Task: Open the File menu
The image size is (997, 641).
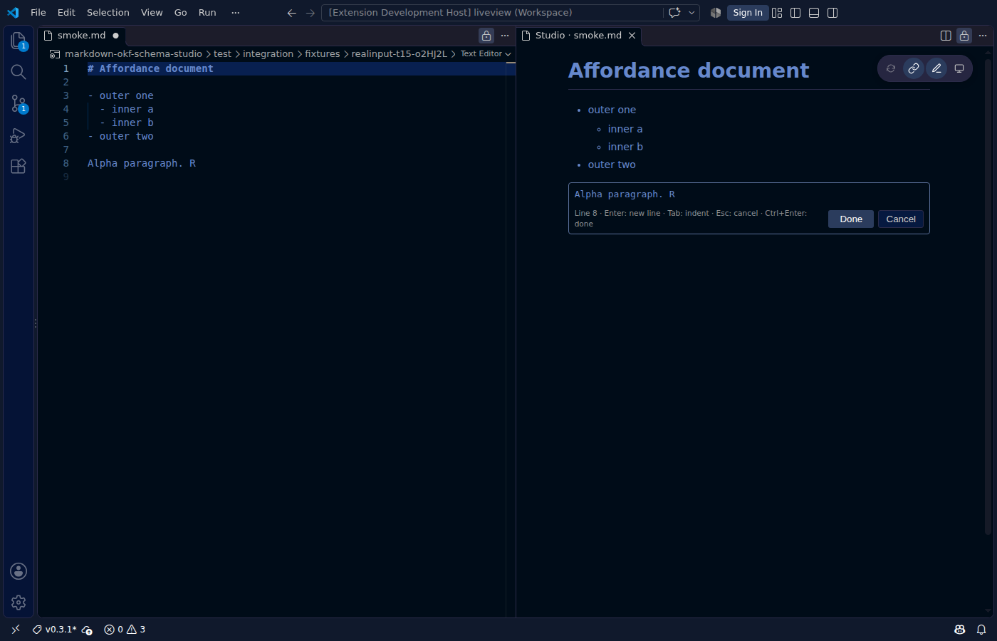Action: tap(38, 13)
